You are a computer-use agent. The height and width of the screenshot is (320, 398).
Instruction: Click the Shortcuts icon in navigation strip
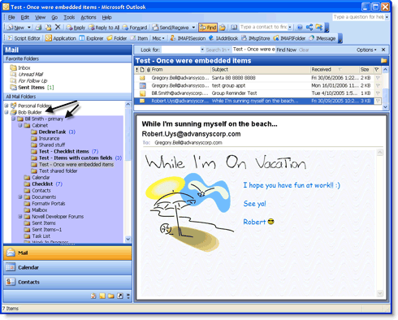120,296
